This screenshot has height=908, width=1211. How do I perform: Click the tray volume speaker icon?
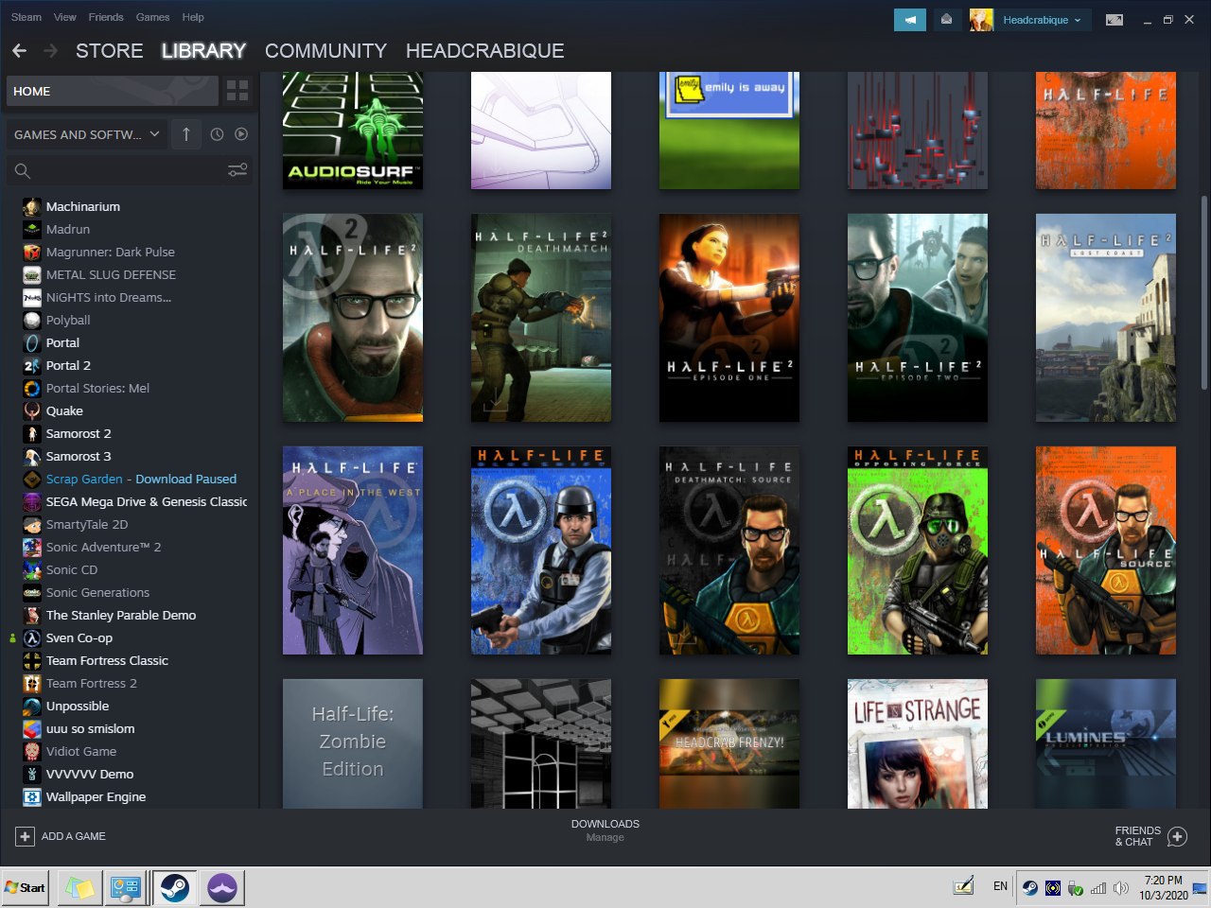point(1121,888)
